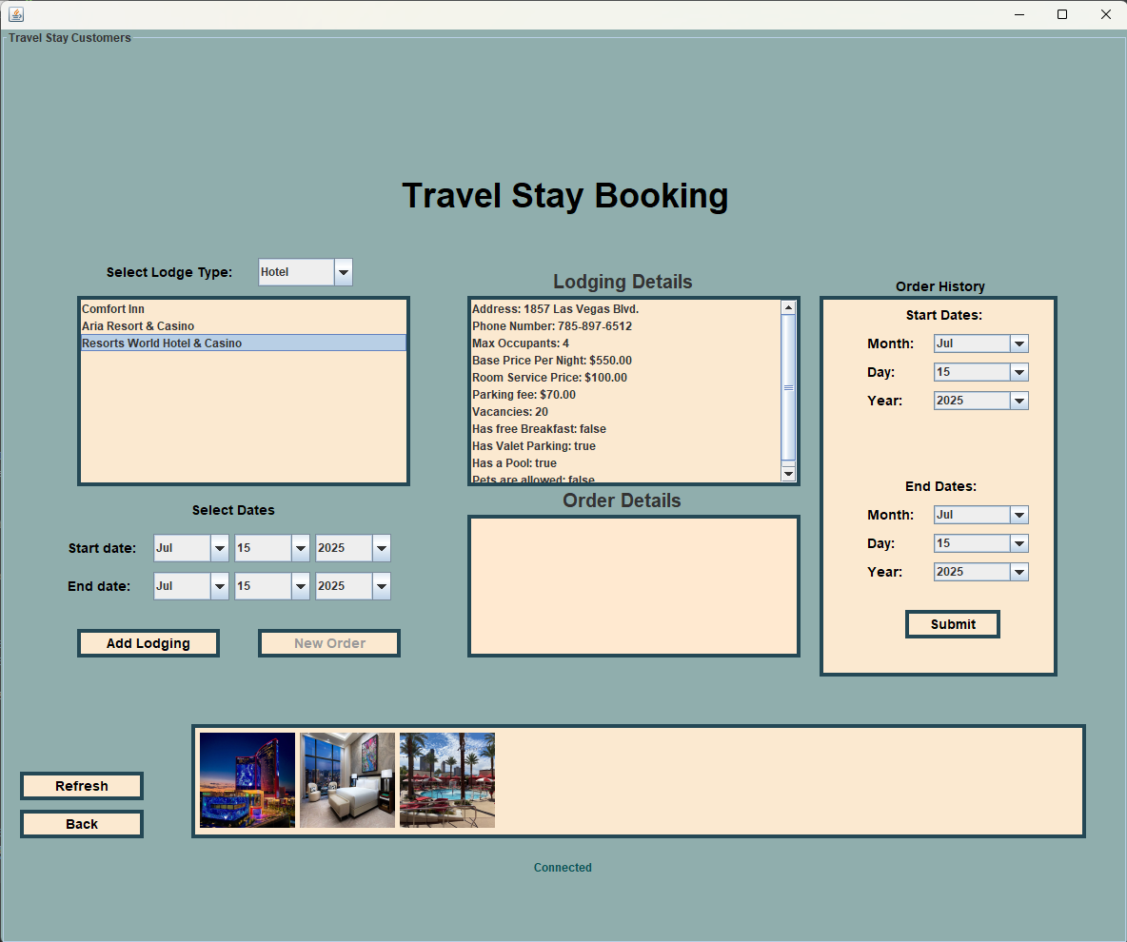
Task: Select Comfort Inn from lodging list
Action: (x=113, y=309)
